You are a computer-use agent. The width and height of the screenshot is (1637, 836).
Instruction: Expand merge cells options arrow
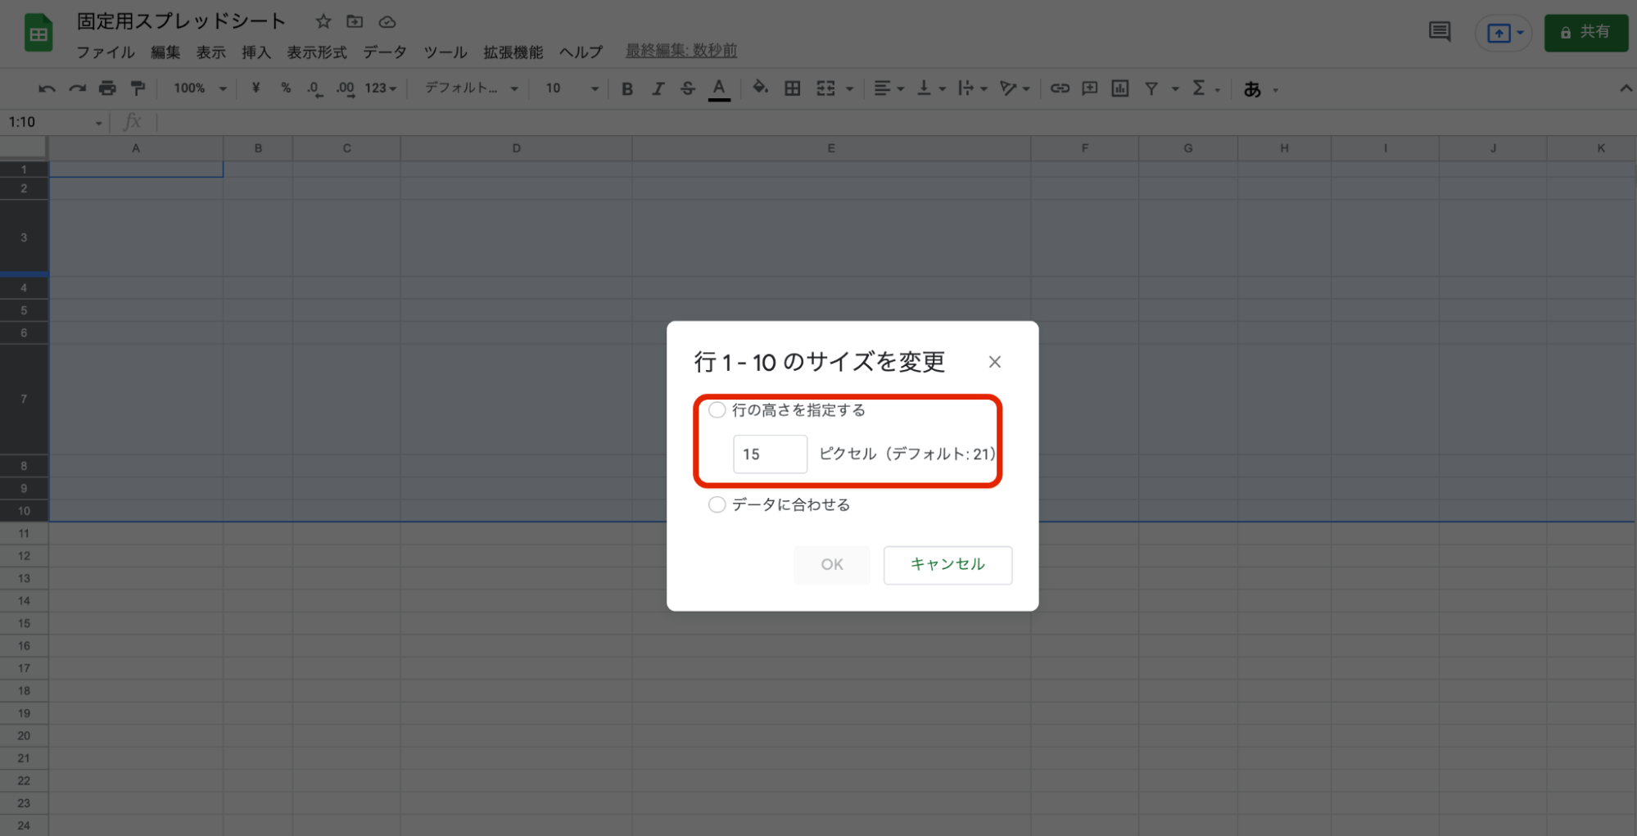(x=849, y=89)
